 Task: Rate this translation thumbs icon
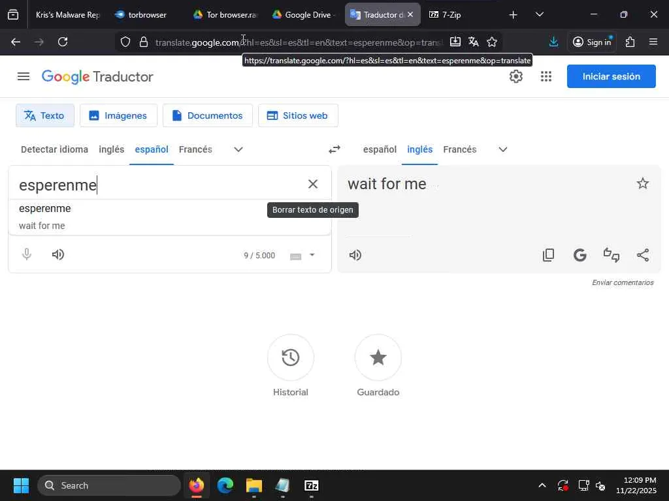(612, 255)
